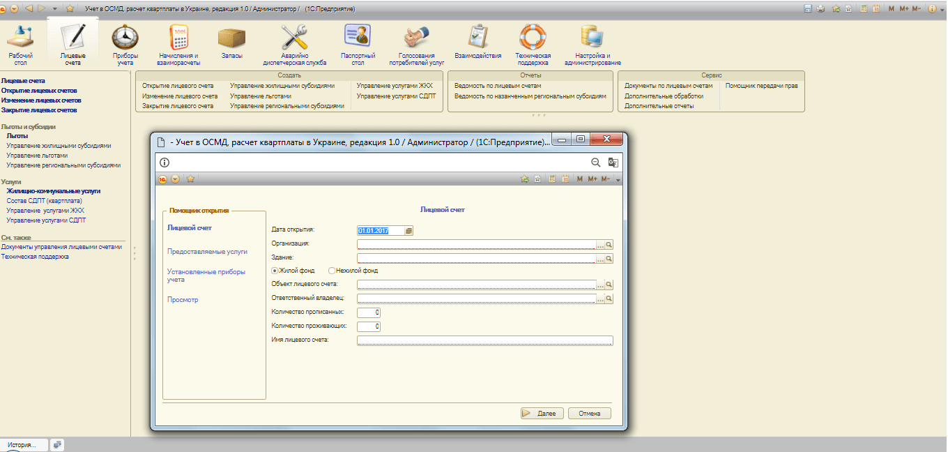Open calendar in main window toolbar
The image size is (948, 452).
(x=877, y=8)
